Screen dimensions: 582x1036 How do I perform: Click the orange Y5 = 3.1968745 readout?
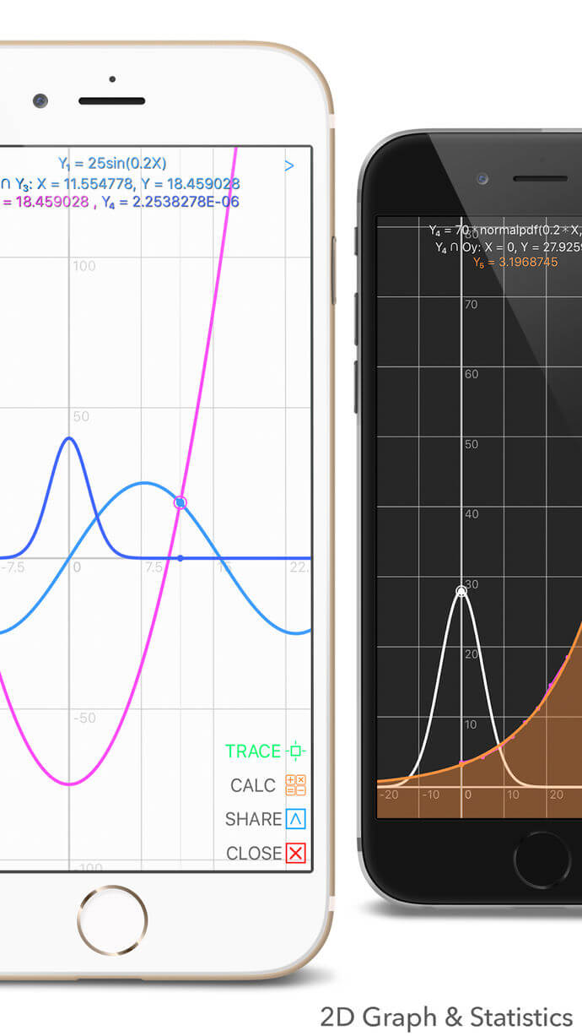(515, 263)
